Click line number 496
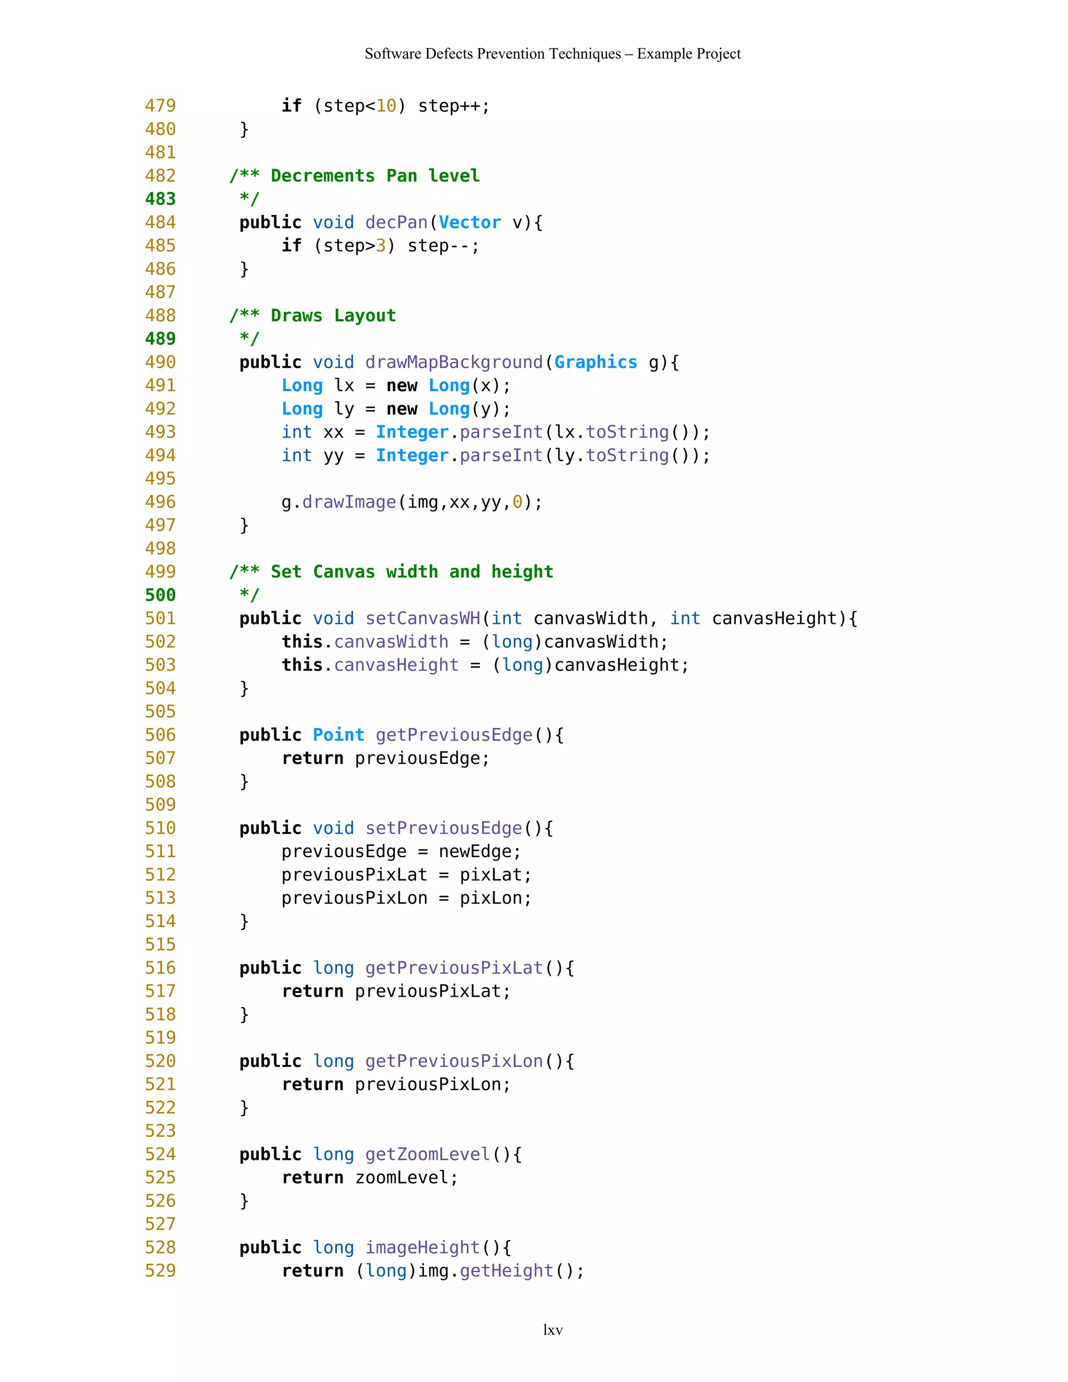Image resolution: width=1068 pixels, height=1382 pixels. click(x=161, y=502)
